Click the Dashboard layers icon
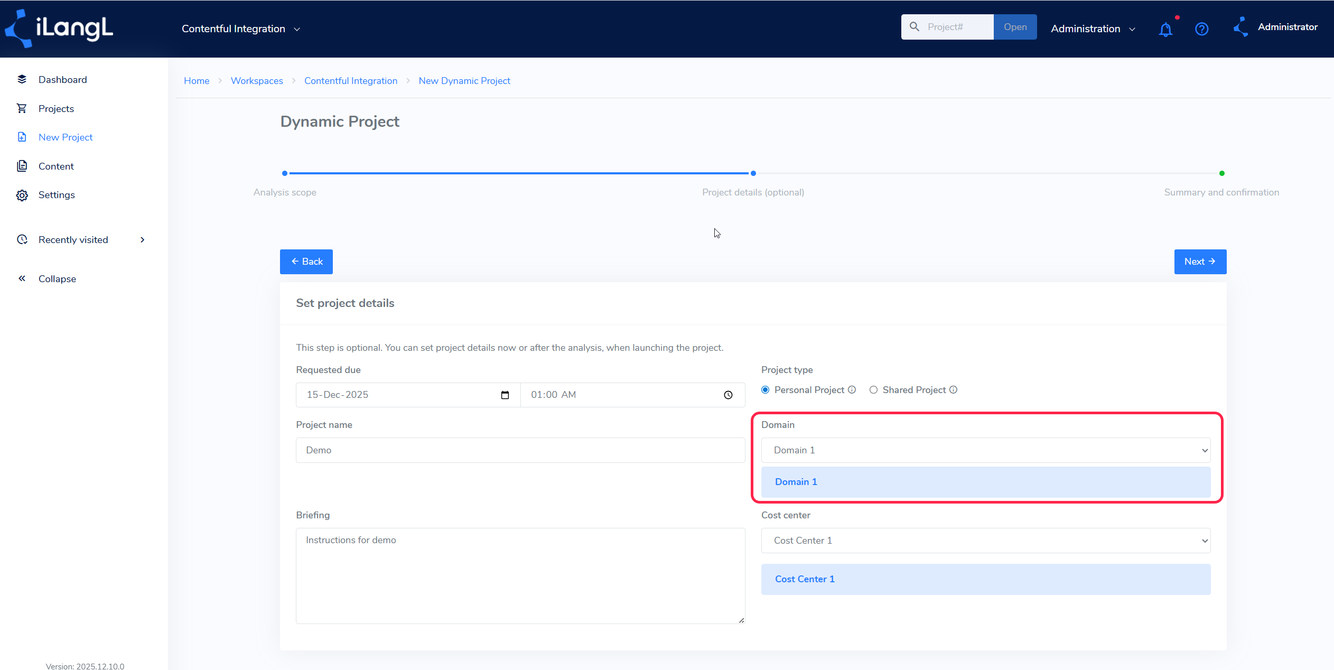Image resolution: width=1334 pixels, height=670 pixels. pyautogui.click(x=22, y=79)
